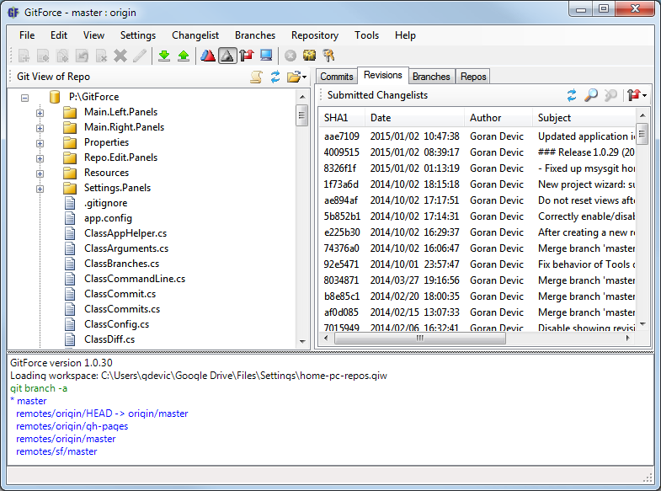Select ClassAppHelper.cs in the tree
The image size is (661, 491).
(125, 233)
